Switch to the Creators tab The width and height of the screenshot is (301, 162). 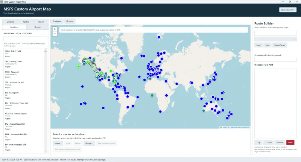10,22
